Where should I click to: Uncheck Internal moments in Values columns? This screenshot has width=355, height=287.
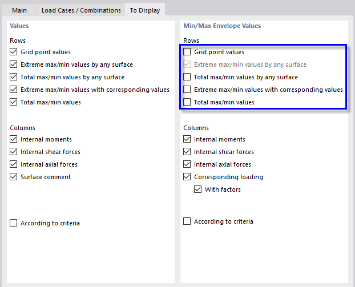point(14,139)
